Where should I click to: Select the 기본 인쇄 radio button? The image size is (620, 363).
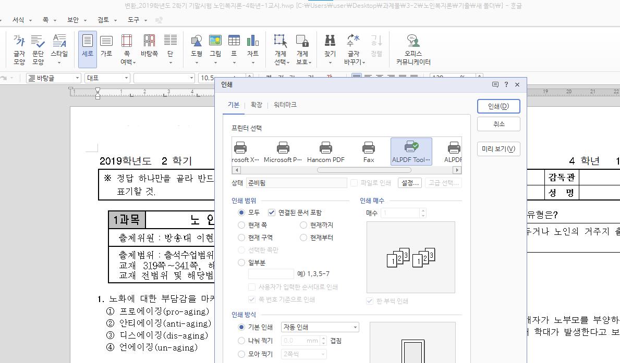(x=241, y=327)
